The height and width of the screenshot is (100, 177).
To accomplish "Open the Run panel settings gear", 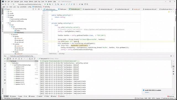I will point(171,56).
